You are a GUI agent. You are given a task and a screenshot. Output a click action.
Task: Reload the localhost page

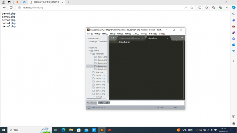11,7
